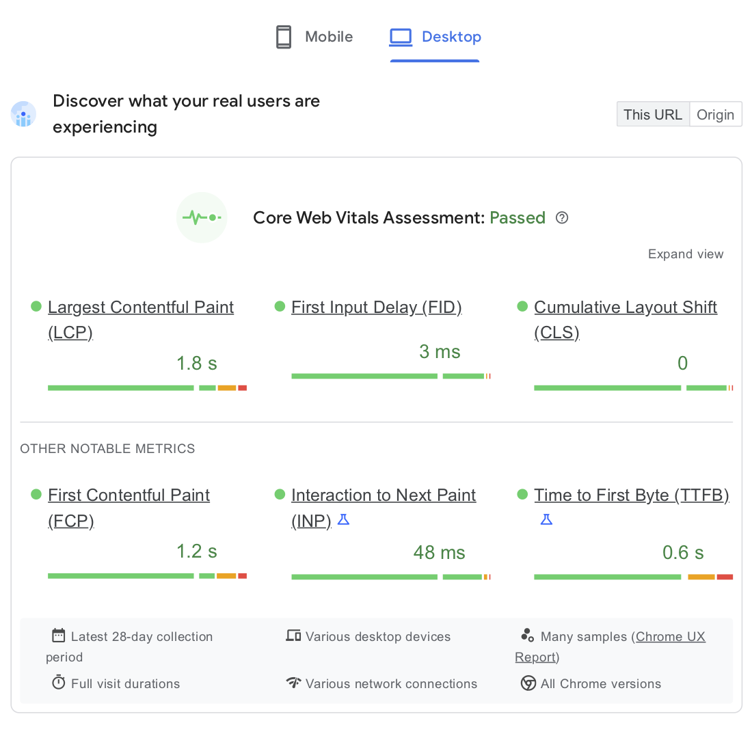Click the desktop devices icon
Image resolution: width=752 pixels, height=738 pixels.
pyautogui.click(x=293, y=635)
